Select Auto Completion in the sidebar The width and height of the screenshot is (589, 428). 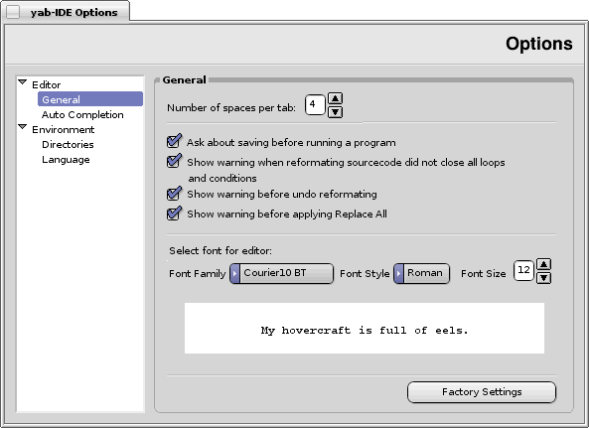tap(82, 114)
